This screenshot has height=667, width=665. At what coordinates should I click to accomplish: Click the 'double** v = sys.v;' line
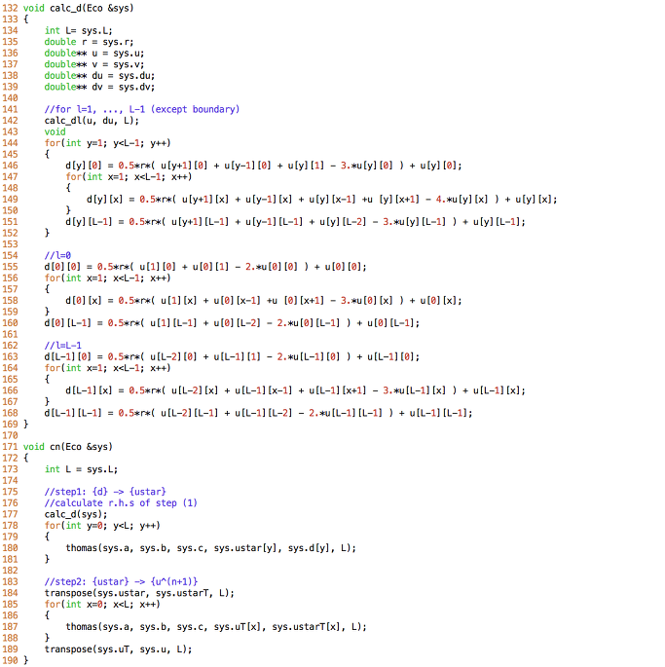point(94,64)
